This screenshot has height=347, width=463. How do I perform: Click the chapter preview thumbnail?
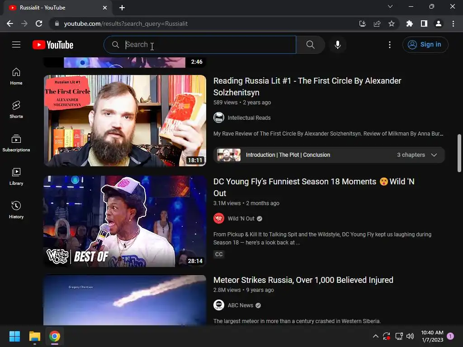click(229, 155)
